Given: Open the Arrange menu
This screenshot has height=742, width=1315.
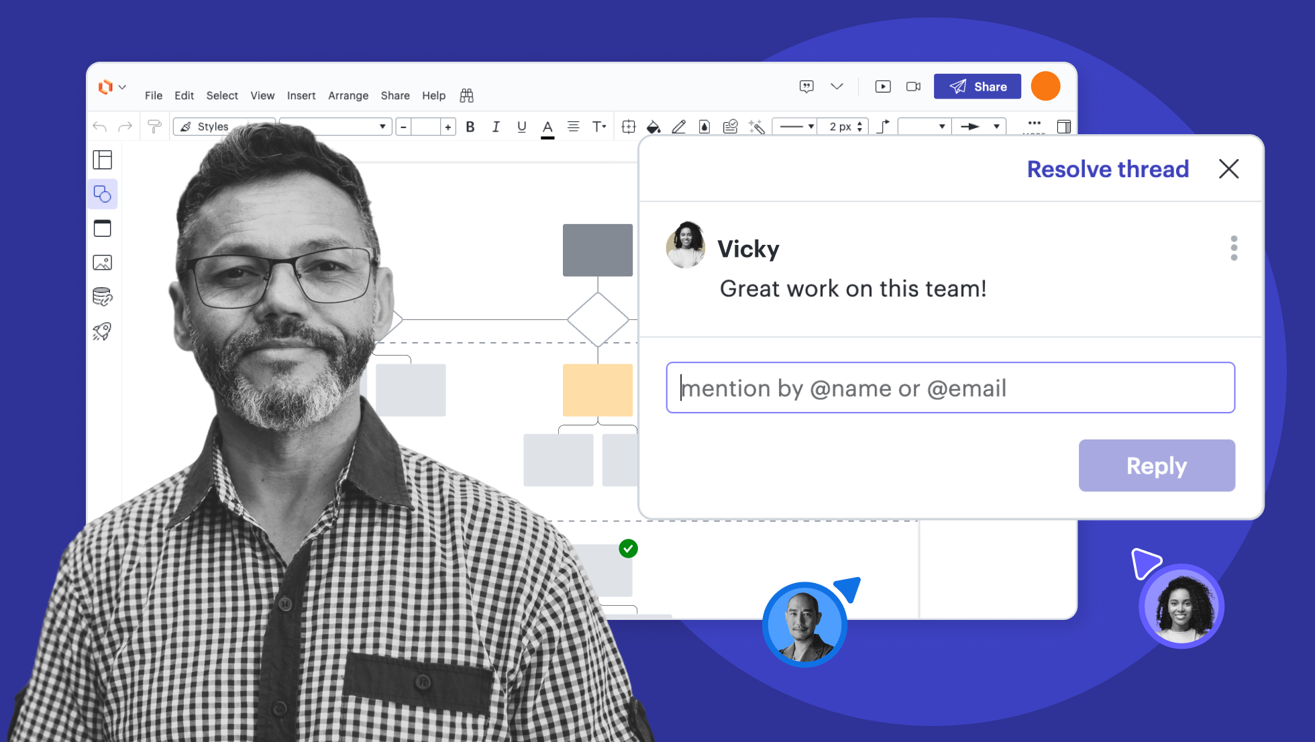Looking at the screenshot, I should point(348,96).
